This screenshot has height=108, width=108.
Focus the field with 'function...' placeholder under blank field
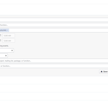click(x=54, y=25)
